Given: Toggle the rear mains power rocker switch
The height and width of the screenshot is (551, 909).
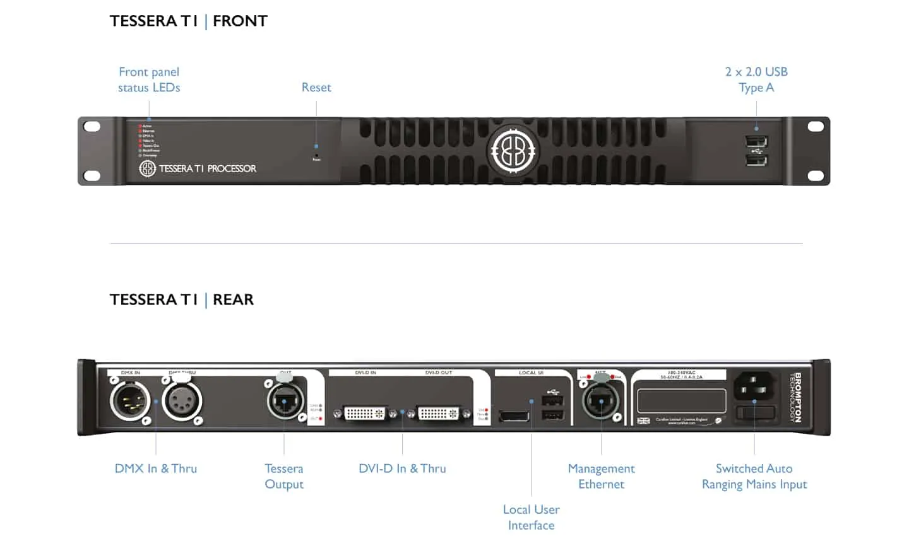Looking at the screenshot, I should (756, 413).
